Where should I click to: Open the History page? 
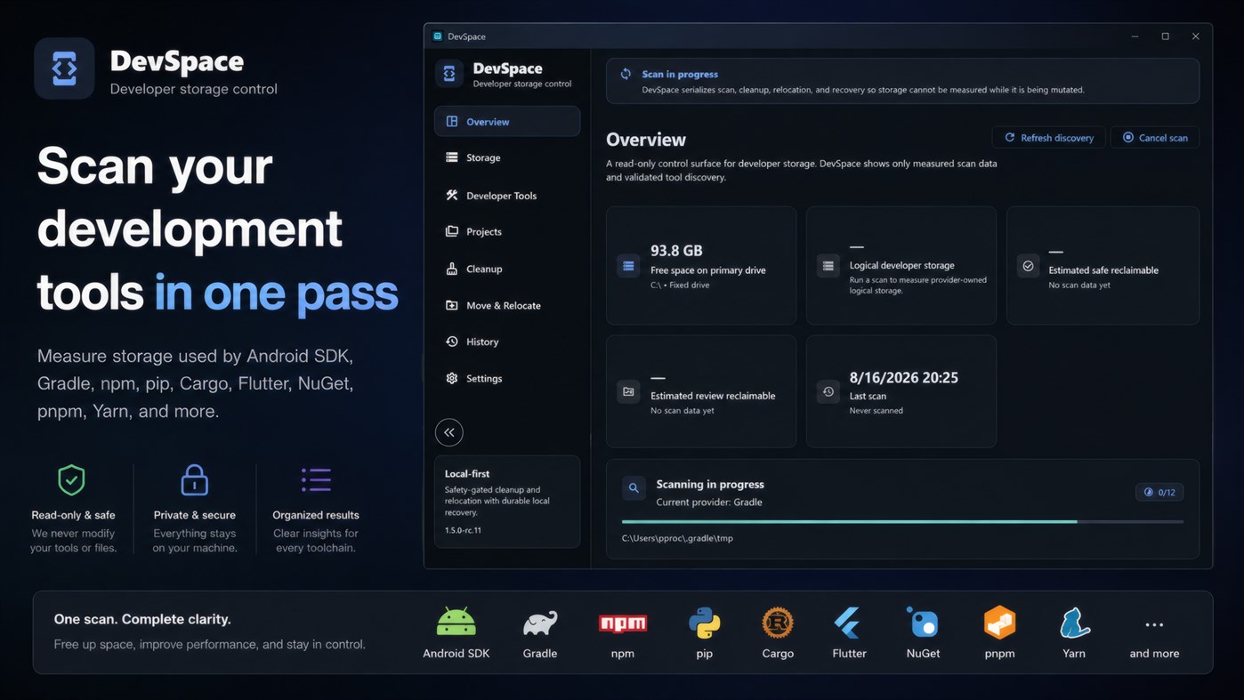(506, 342)
